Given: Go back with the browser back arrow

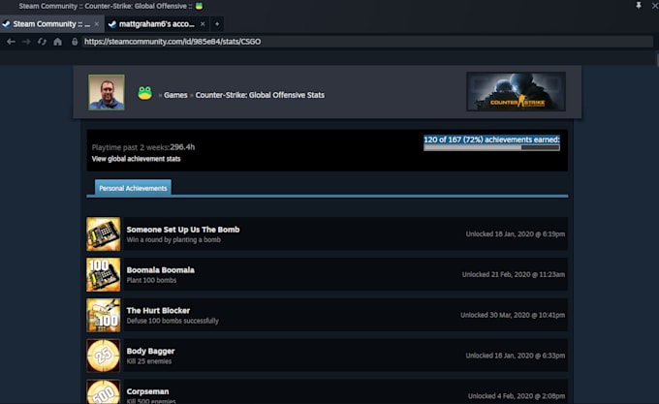Looking at the screenshot, I should point(11,42).
